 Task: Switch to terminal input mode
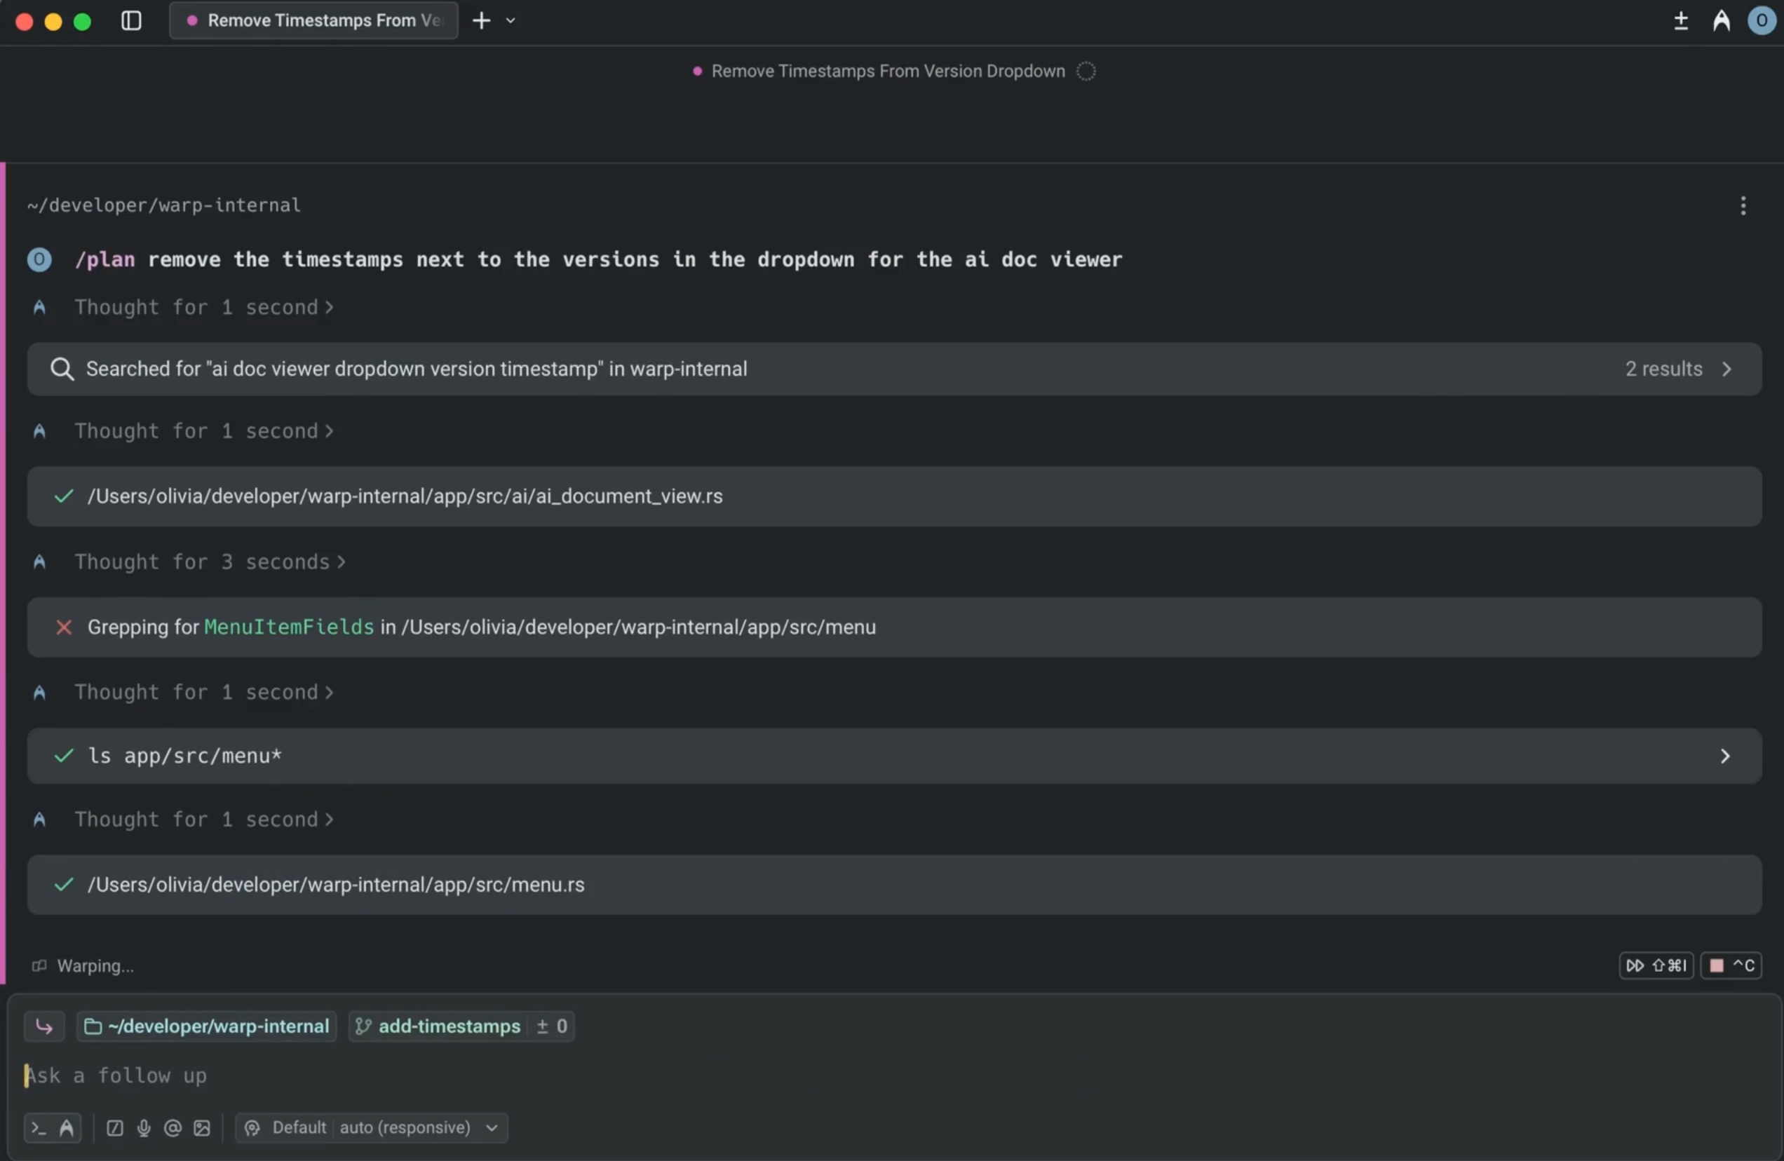coord(39,1128)
